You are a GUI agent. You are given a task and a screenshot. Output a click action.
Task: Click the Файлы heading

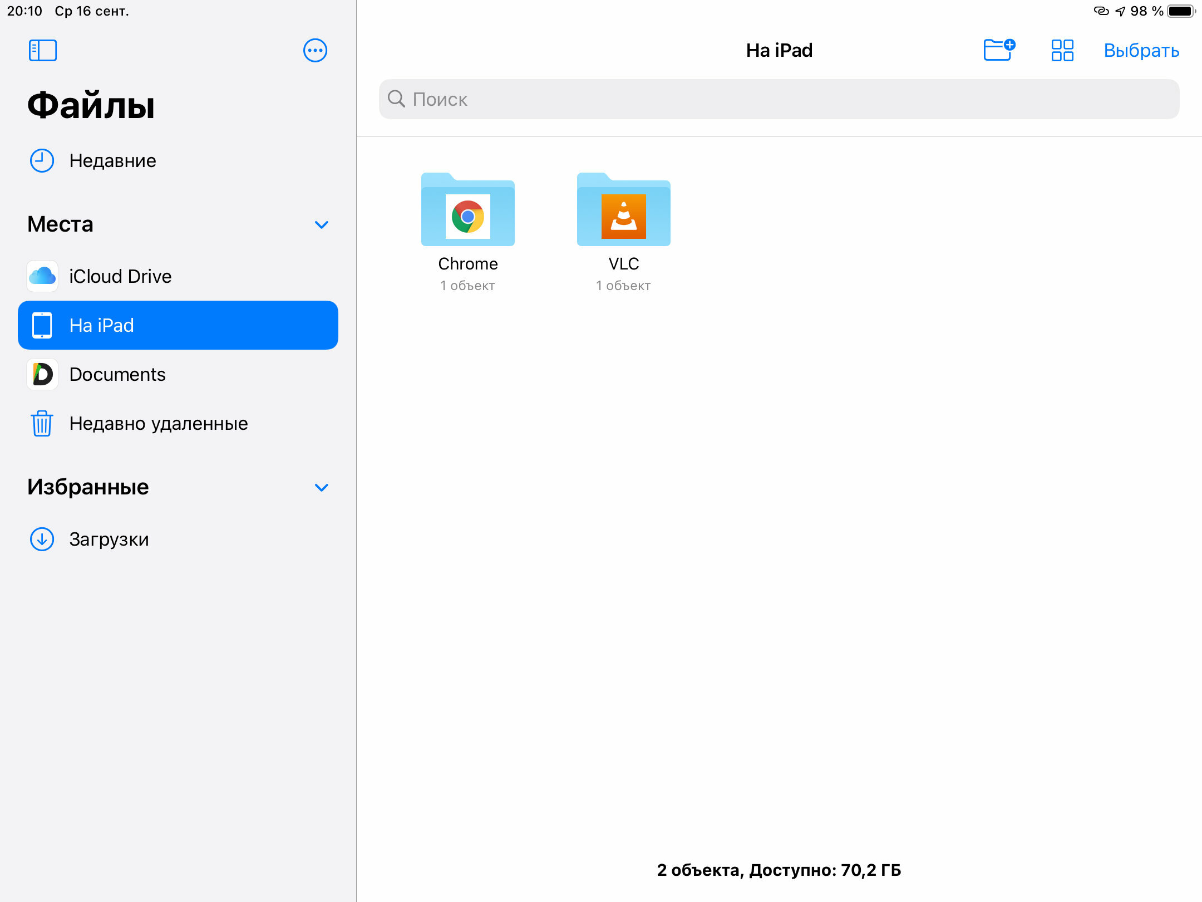[91, 105]
